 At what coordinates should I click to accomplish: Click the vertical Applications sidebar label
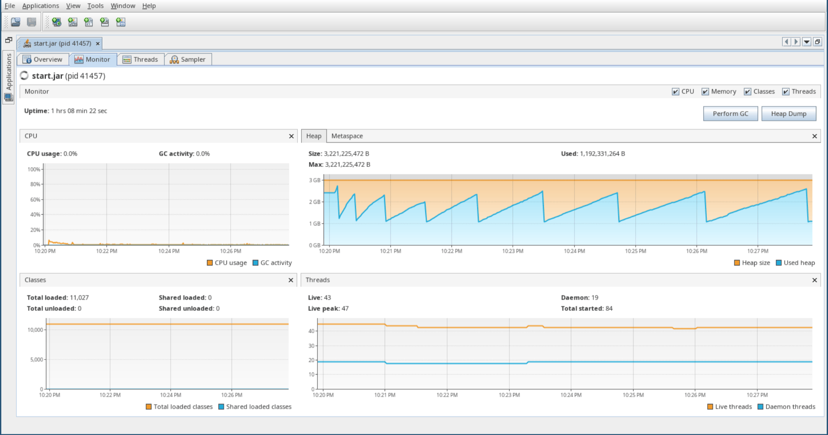(9, 72)
